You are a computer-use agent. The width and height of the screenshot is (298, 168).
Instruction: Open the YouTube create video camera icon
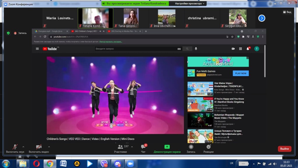click(233, 49)
